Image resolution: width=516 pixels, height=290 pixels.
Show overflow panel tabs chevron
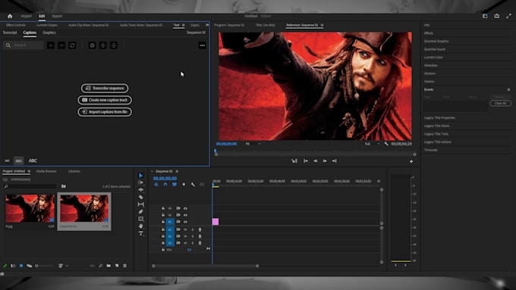[207, 25]
